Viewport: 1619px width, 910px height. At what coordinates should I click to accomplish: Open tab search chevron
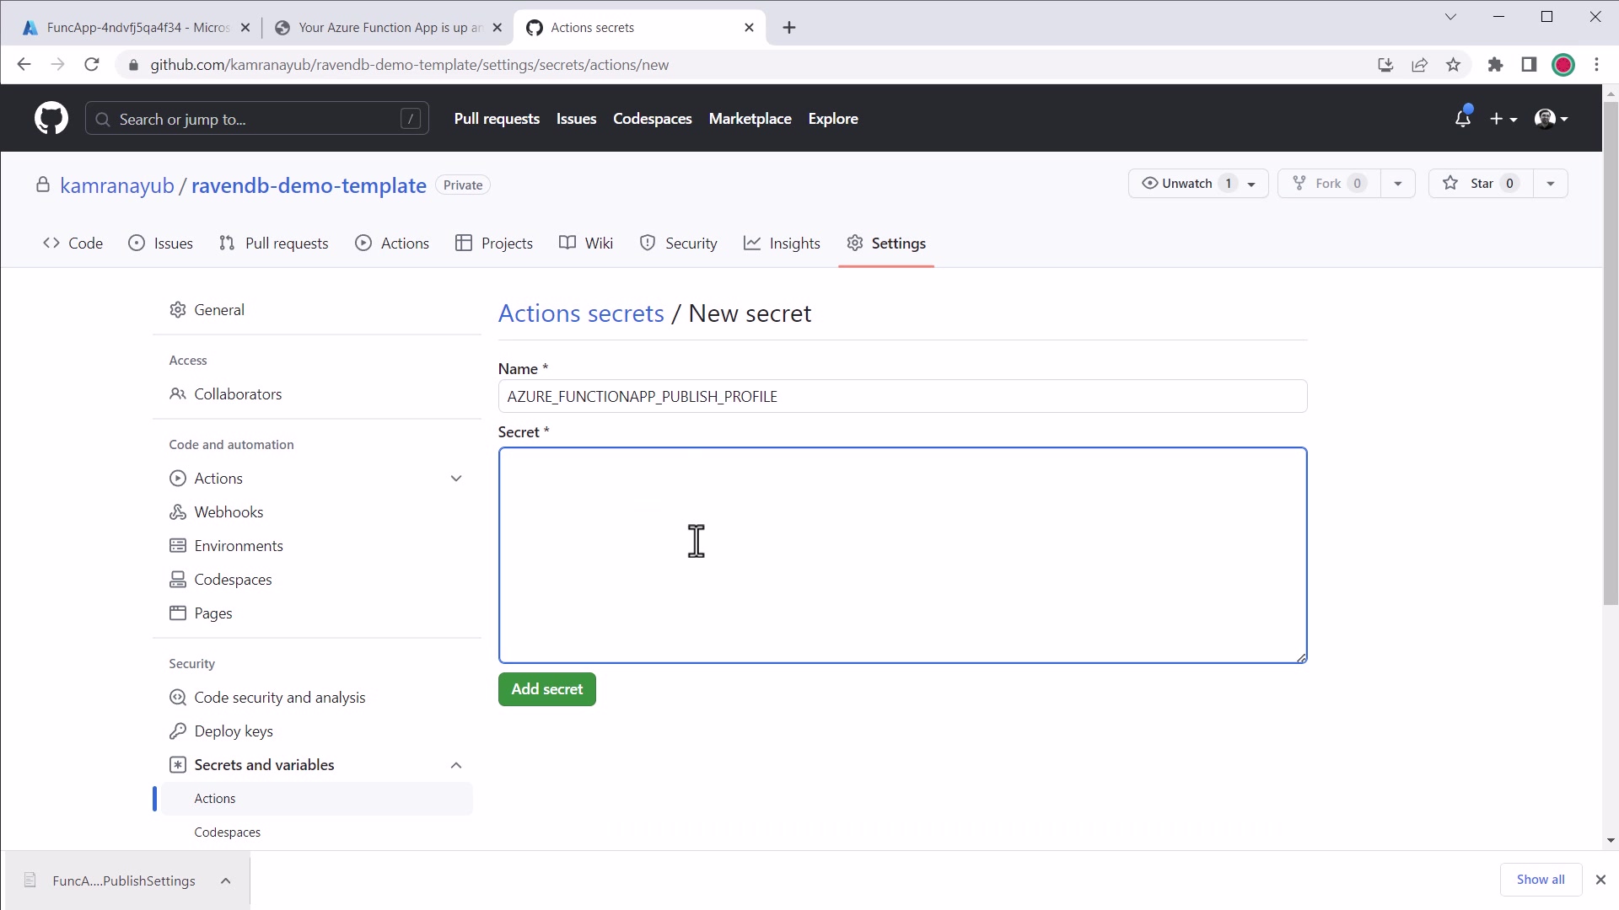(x=1450, y=17)
